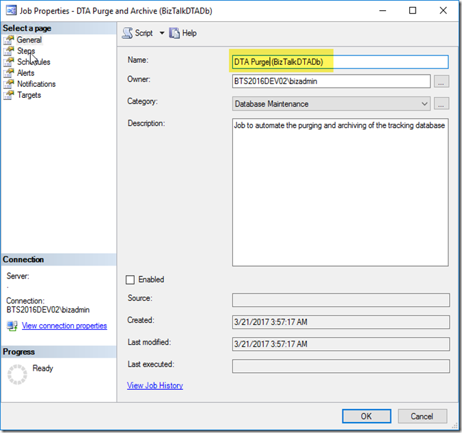Image resolution: width=462 pixels, height=433 pixels.
Task: Focus the Name input field
Action: (340, 62)
